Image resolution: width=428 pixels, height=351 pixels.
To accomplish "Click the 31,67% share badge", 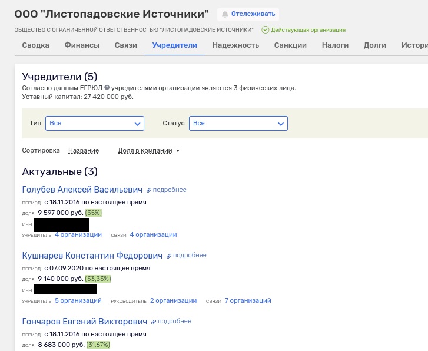I will coord(98,345).
